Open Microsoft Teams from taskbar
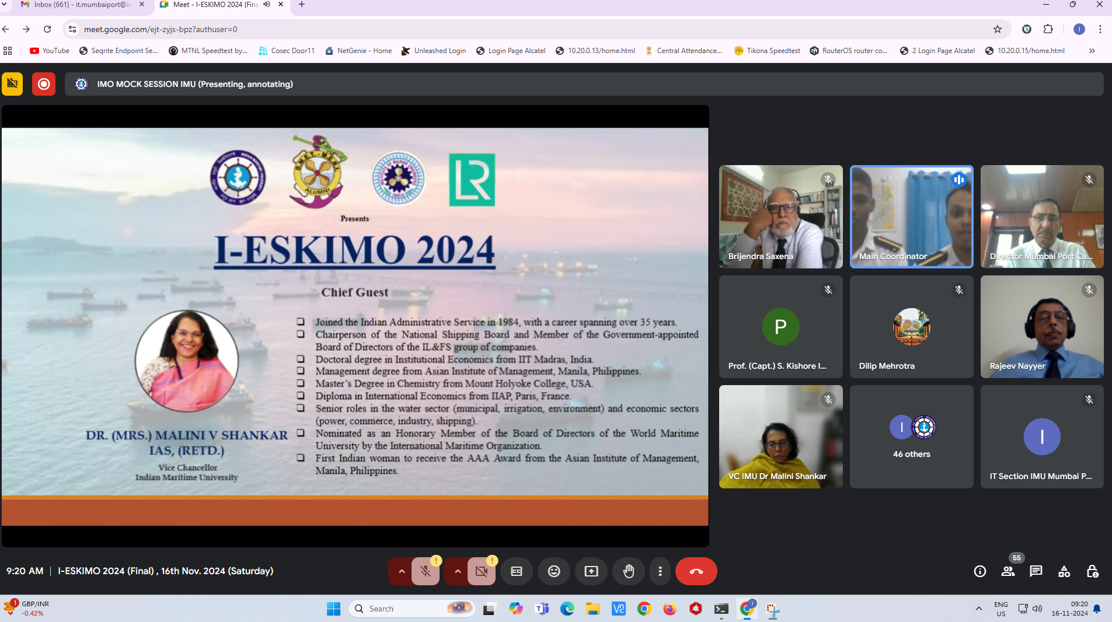 [542, 609]
